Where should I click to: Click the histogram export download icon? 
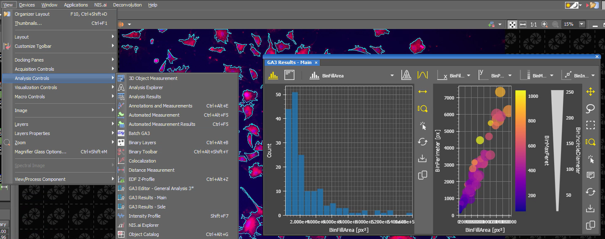pyautogui.click(x=423, y=158)
